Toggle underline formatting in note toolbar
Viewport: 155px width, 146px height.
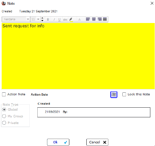(x=60, y=19)
